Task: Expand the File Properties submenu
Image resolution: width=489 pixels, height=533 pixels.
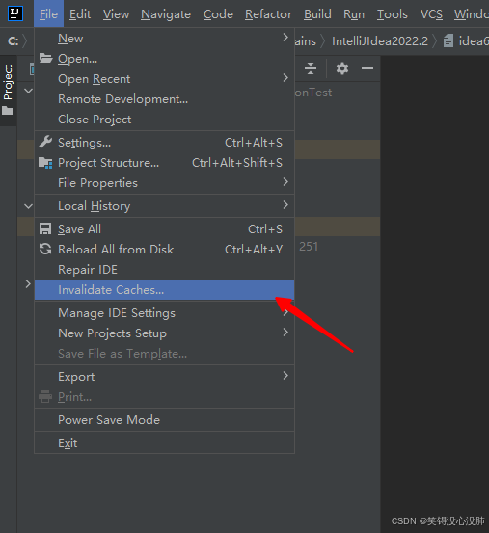Action: pyautogui.click(x=164, y=182)
